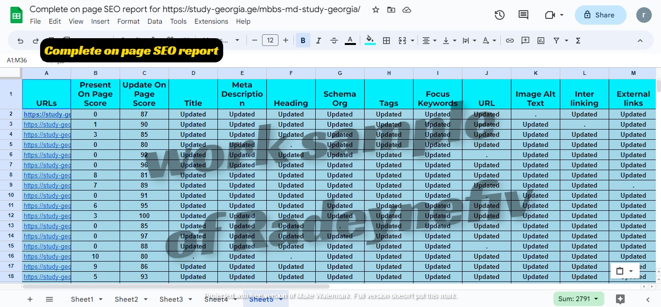Open the fill color tool
Screen dimensions: 661x307
click(369, 40)
